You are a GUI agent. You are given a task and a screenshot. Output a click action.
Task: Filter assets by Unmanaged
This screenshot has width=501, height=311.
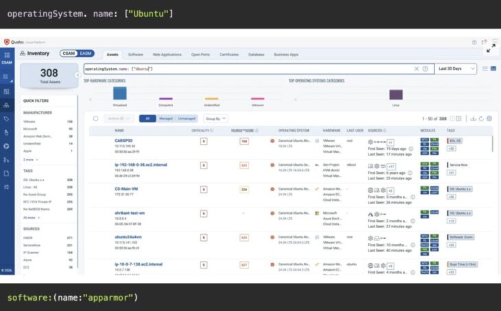pyautogui.click(x=187, y=119)
